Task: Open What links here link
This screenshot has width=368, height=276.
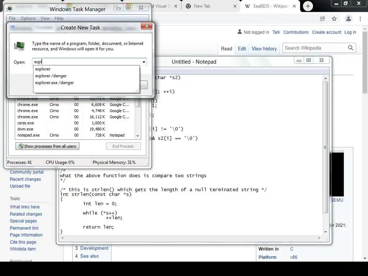Action: tap(25, 207)
